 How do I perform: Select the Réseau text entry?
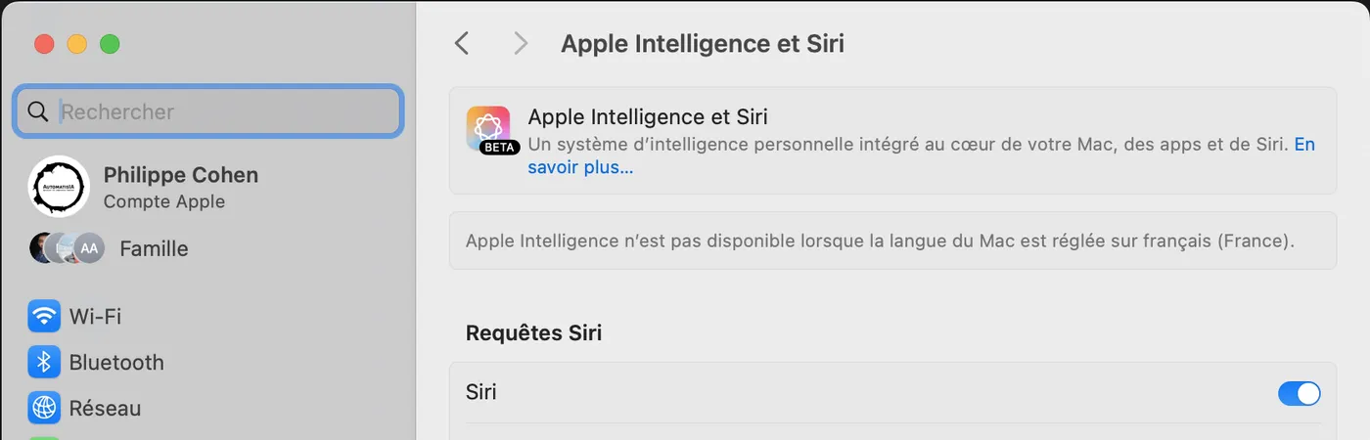click(x=105, y=408)
